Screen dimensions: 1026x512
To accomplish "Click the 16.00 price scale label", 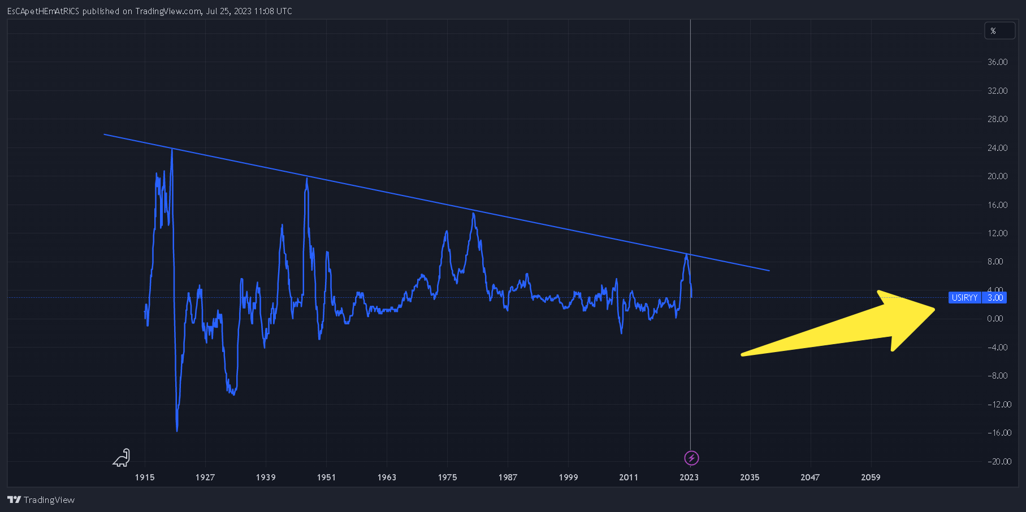I will (x=997, y=205).
